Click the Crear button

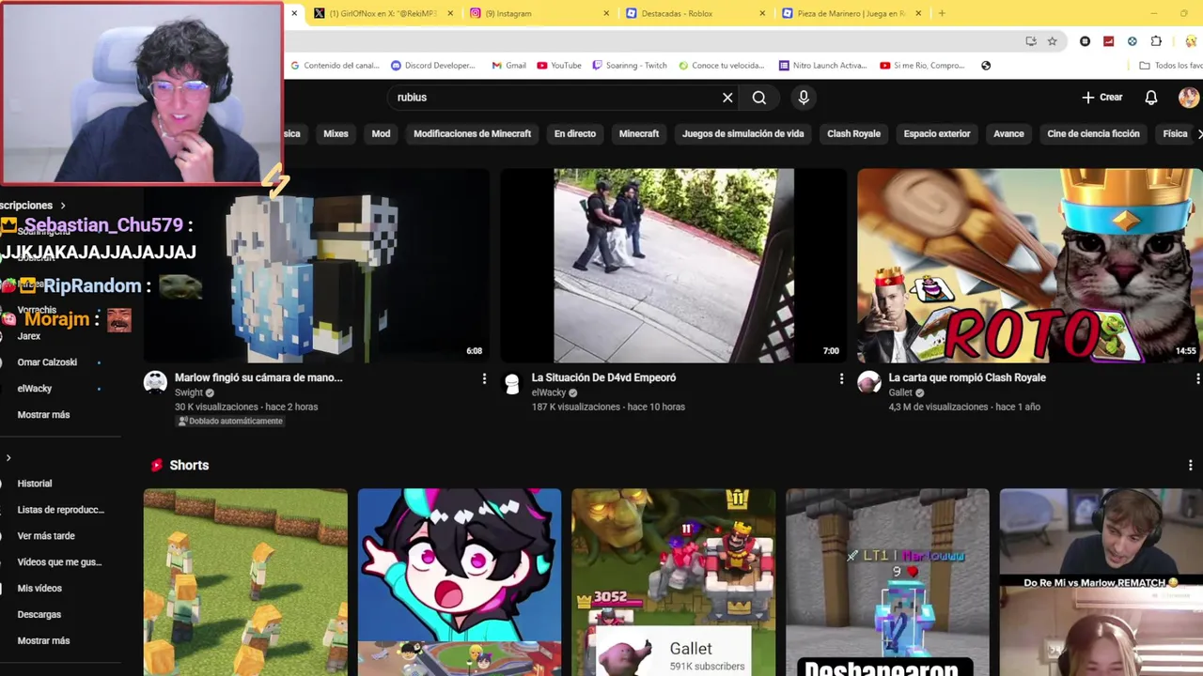pos(1102,98)
